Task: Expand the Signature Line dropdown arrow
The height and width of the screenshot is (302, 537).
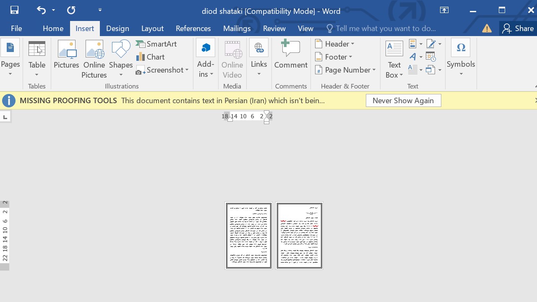Action: click(x=440, y=44)
